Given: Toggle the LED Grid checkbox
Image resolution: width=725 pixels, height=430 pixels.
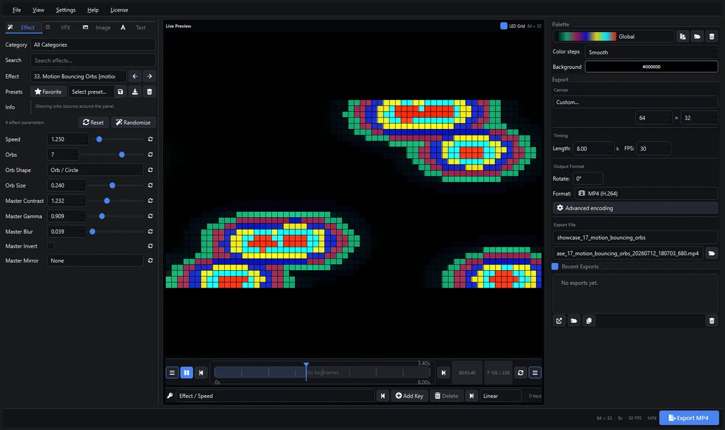Looking at the screenshot, I should click(x=504, y=26).
